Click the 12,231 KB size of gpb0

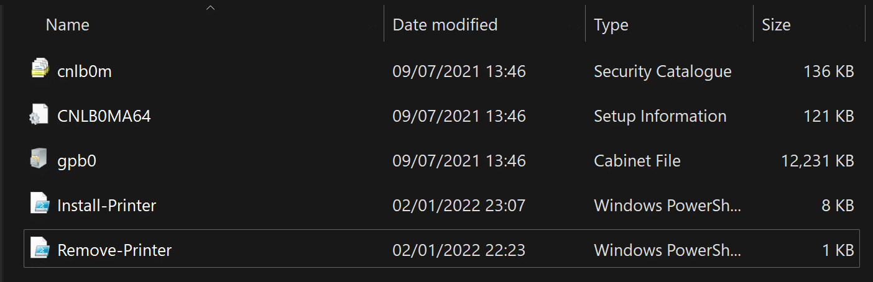click(x=817, y=161)
